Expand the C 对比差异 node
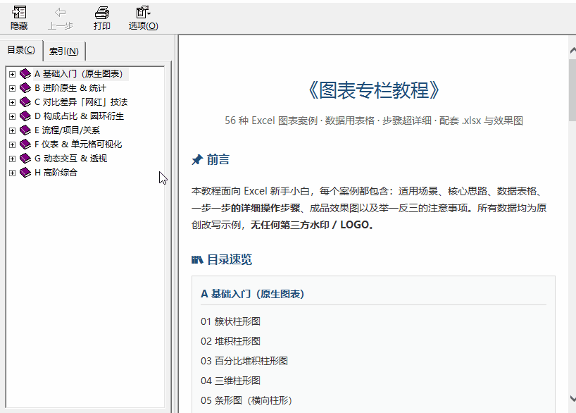 pyautogui.click(x=12, y=102)
